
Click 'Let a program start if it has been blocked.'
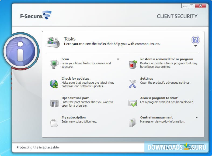pyautogui.click(x=167, y=102)
